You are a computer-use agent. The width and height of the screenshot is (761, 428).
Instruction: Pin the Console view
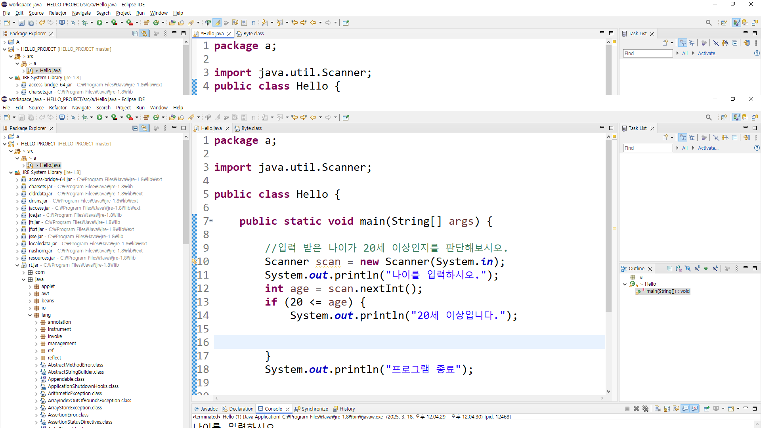coord(706,409)
